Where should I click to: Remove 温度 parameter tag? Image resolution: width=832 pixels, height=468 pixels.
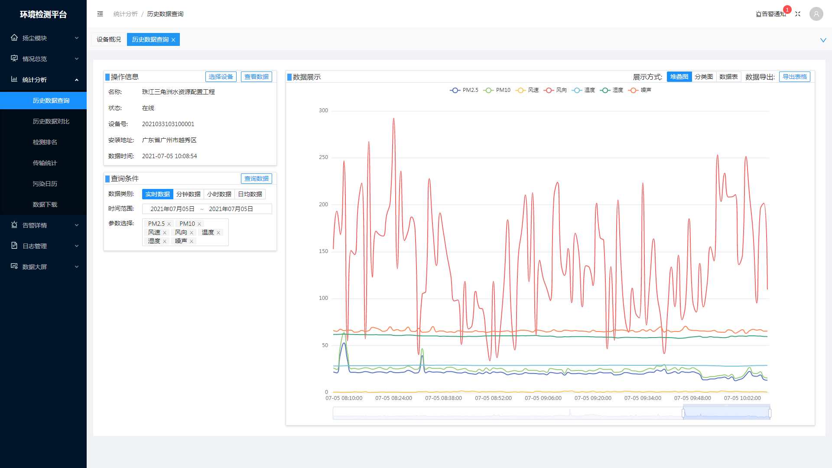218,233
